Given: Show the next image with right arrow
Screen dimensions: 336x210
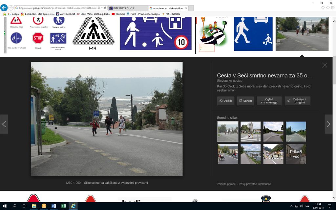Looking at the screenshot, I should (328, 124).
